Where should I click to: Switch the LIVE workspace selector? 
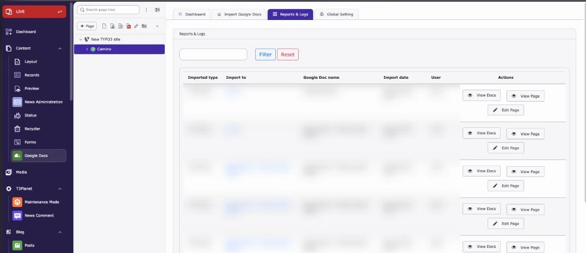34,11
